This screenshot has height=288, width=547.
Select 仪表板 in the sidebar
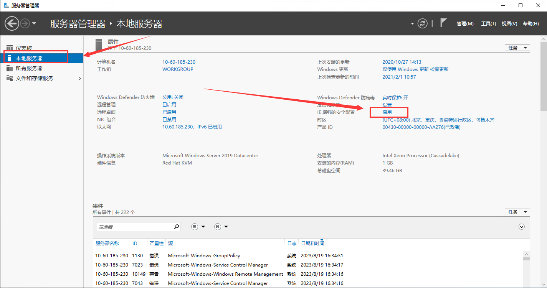coord(23,48)
